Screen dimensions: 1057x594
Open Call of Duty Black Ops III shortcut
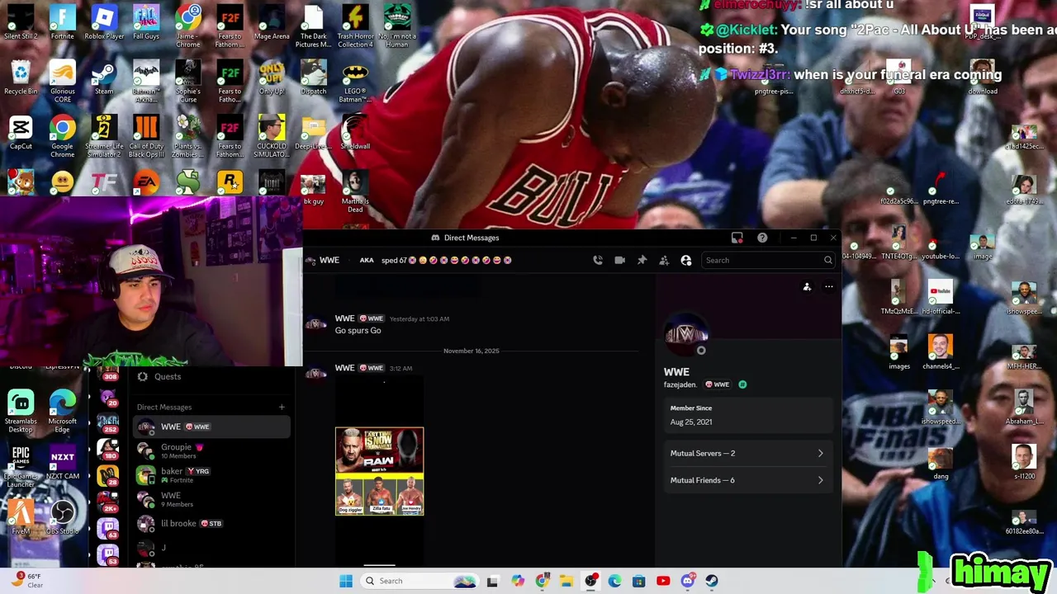(146, 136)
